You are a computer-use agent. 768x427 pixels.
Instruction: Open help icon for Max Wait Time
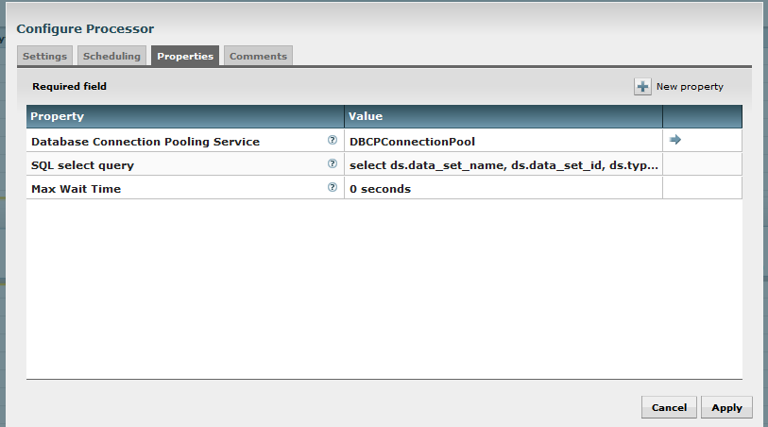point(333,187)
